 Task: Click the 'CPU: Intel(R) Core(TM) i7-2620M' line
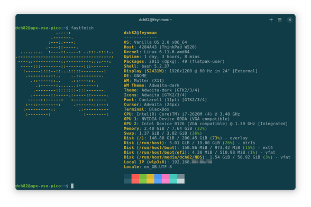[x=182, y=114]
